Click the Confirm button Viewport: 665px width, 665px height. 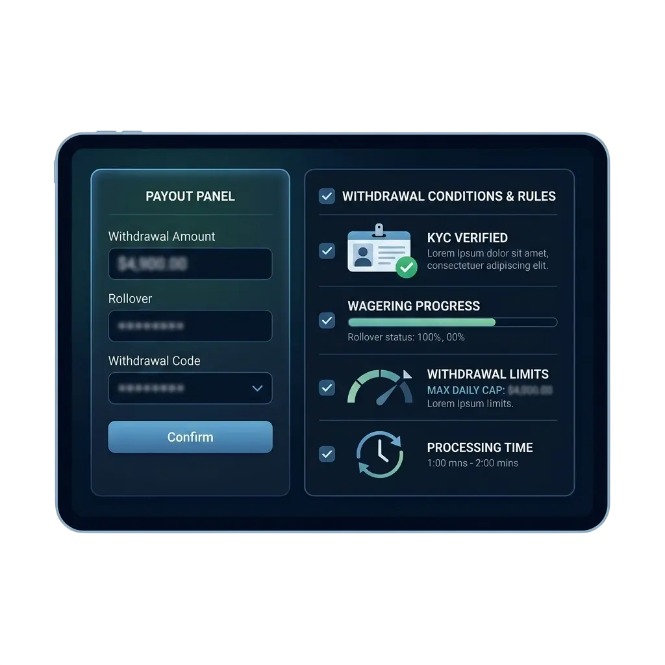pos(190,437)
